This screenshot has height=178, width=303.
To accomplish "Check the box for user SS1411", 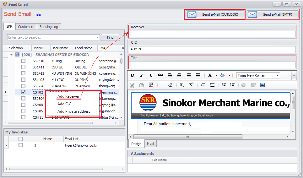I will 23,67.
